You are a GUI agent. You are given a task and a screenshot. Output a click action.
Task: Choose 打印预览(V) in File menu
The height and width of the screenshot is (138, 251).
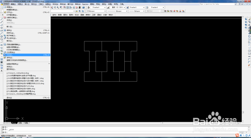click(x=27, y=52)
